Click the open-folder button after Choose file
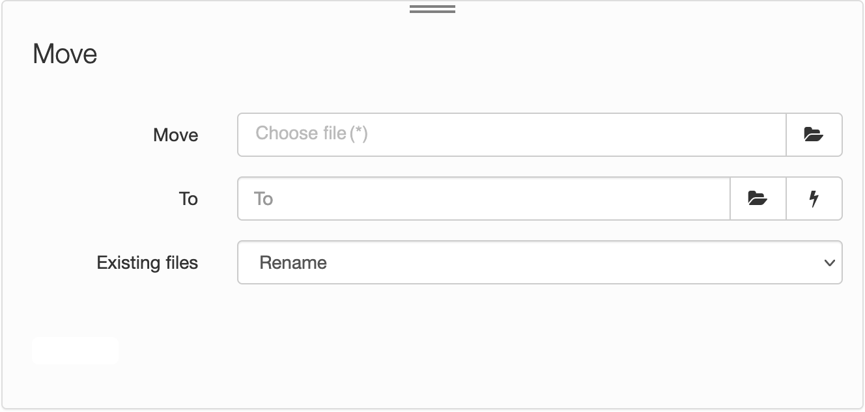The image size is (865, 412). tap(814, 135)
